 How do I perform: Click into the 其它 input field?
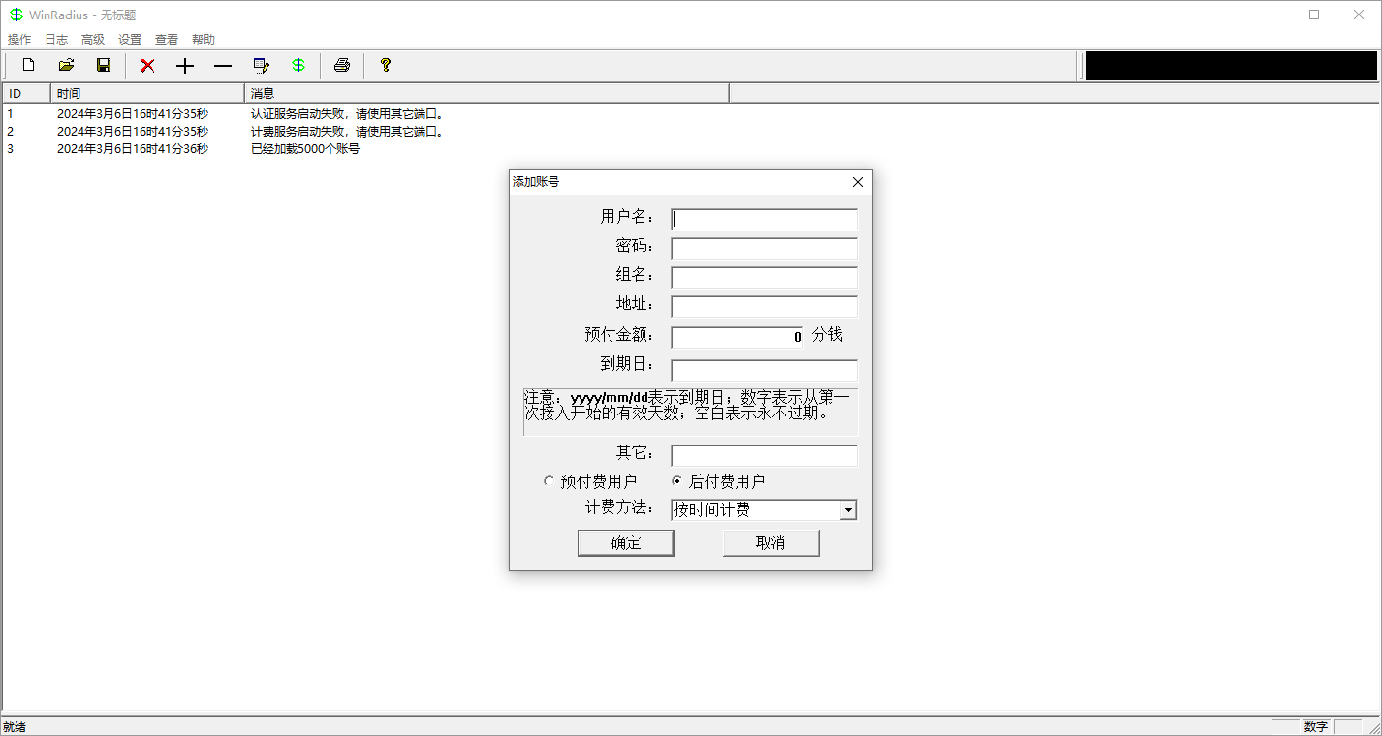(x=765, y=455)
